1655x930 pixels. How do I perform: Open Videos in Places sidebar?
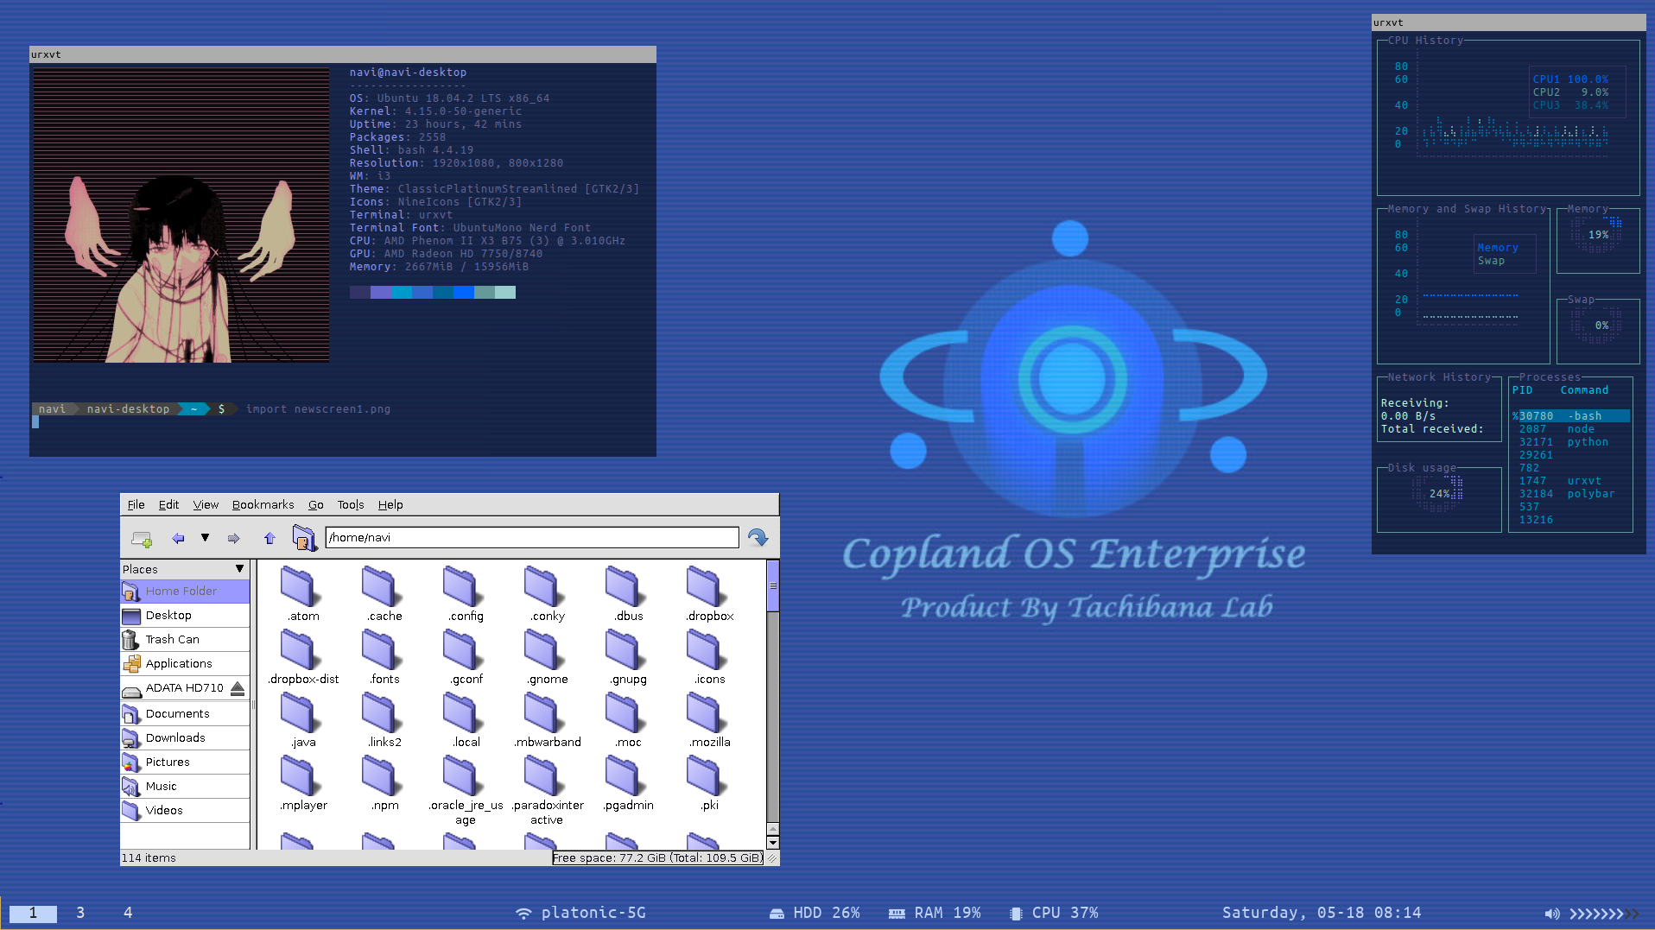tap(185, 811)
